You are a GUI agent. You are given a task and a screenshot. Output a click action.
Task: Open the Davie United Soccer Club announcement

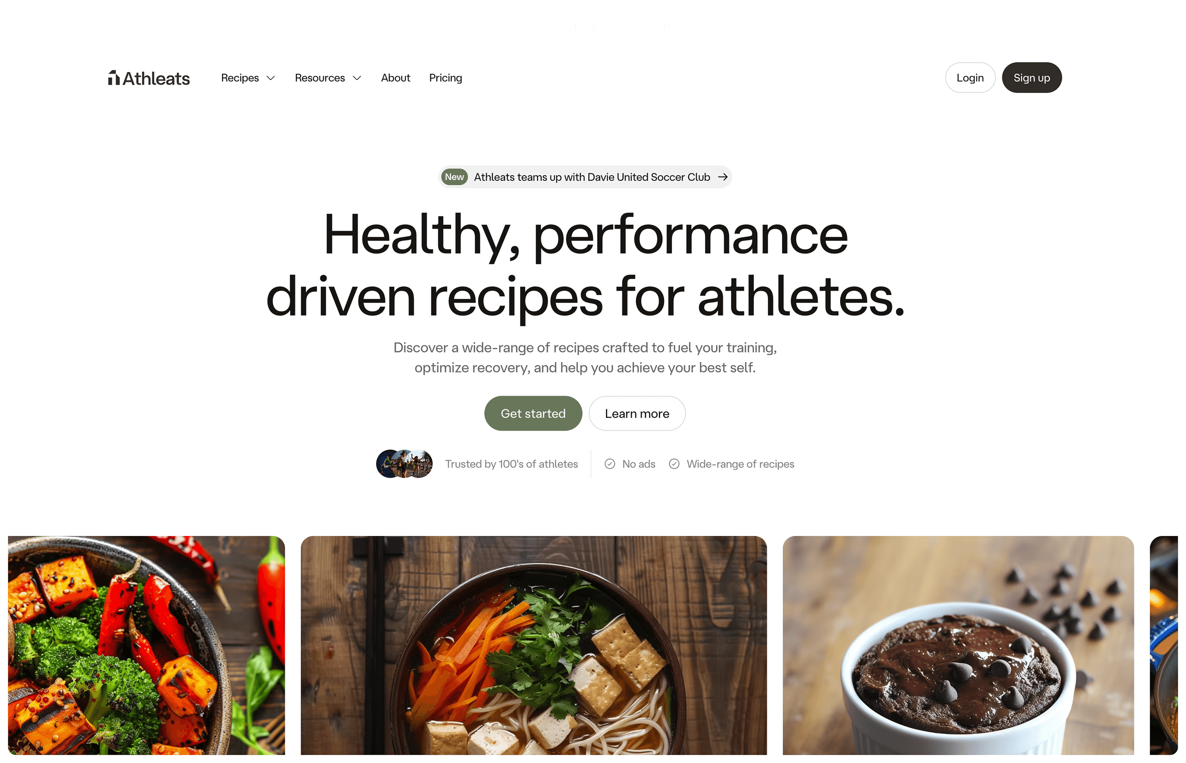585,177
